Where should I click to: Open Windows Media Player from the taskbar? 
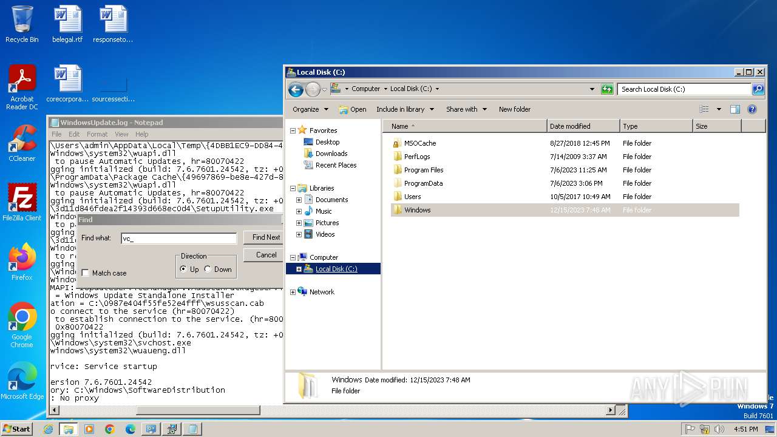point(89,429)
